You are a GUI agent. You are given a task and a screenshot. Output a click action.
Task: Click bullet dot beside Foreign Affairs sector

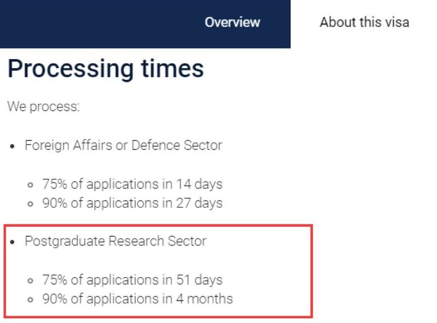tap(12, 146)
